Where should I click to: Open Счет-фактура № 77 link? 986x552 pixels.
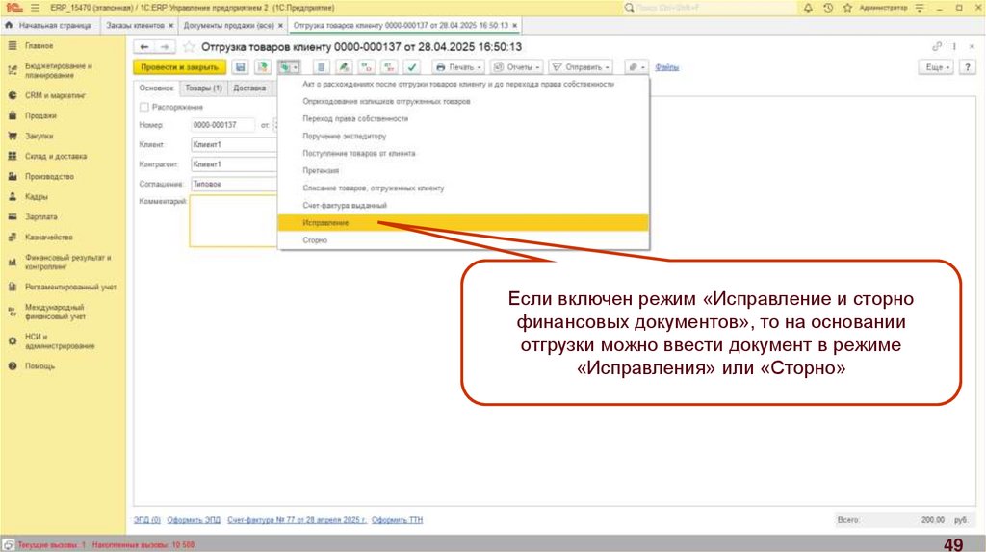[297, 520]
